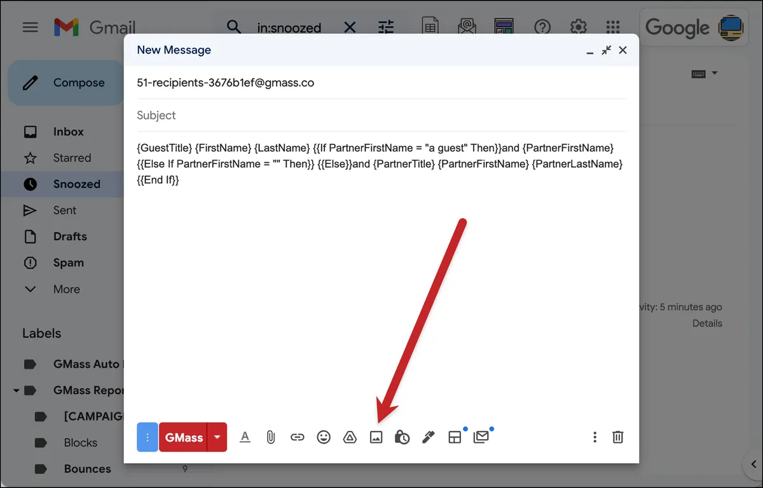Toggle formatting options A icon
The width and height of the screenshot is (763, 488).
245,437
